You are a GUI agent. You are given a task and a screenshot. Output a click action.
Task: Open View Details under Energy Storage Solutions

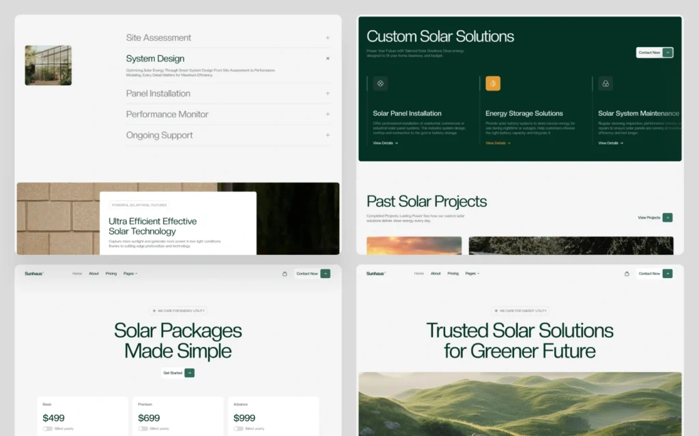498,143
